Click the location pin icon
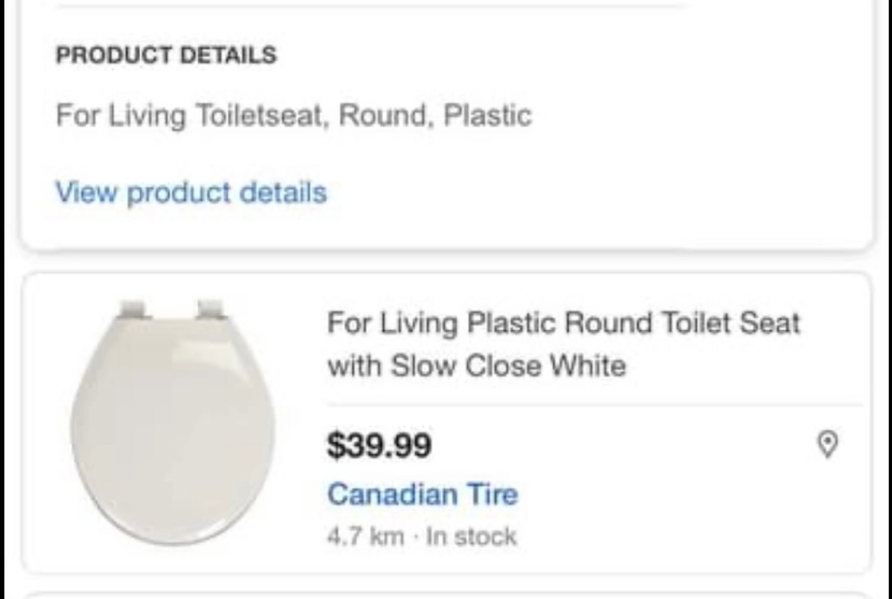The image size is (892, 599). pos(828,444)
